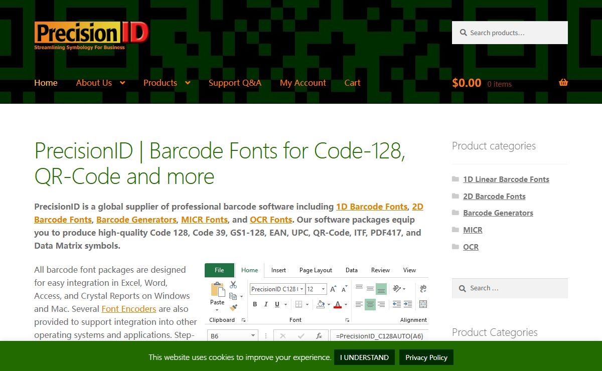The width and height of the screenshot is (602, 371).
Task: Click the Increase Font Size icon
Action: [x=333, y=289]
